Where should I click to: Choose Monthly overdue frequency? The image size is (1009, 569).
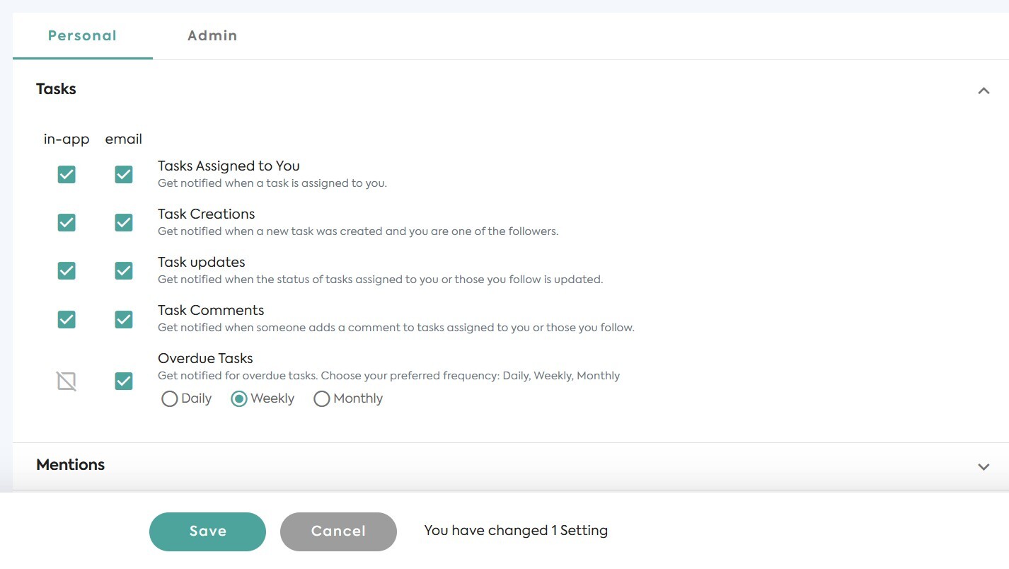click(322, 399)
